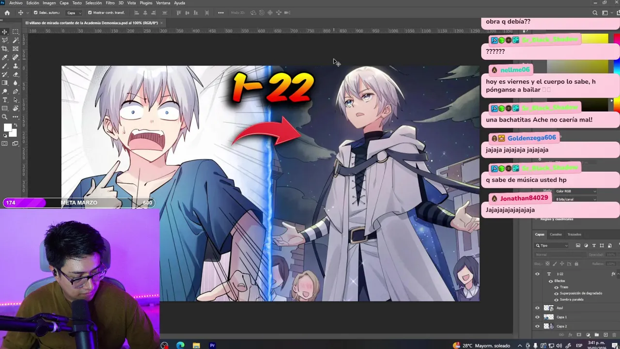
Task: Align left edges in the options bar
Action: tap(137, 13)
